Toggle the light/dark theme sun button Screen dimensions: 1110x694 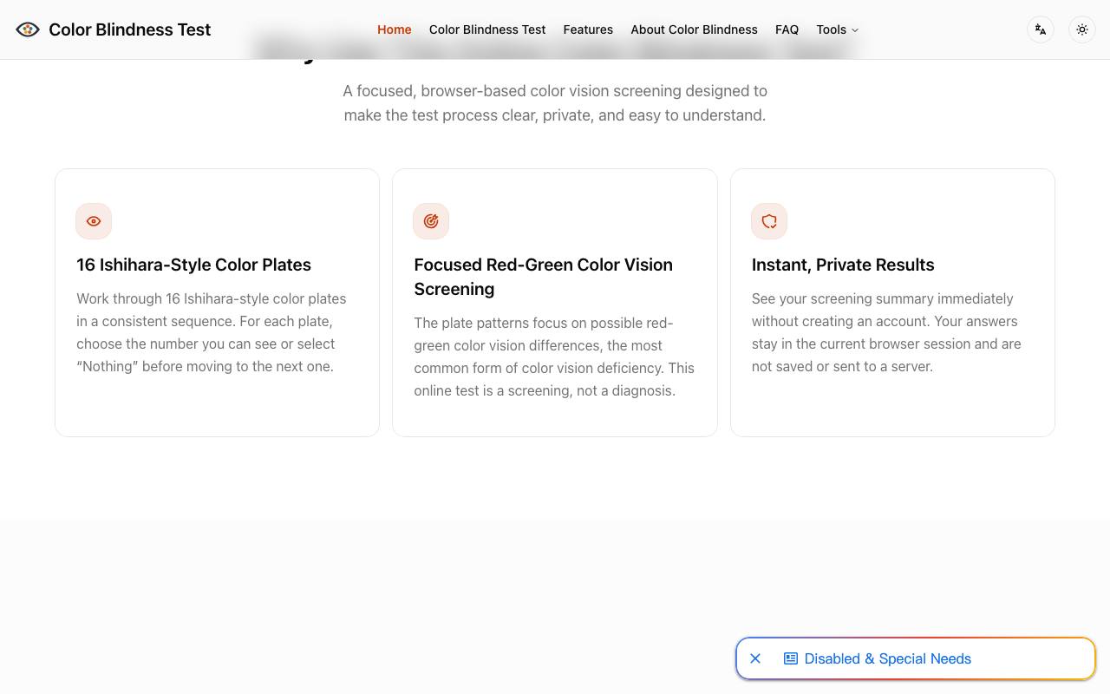(x=1082, y=29)
